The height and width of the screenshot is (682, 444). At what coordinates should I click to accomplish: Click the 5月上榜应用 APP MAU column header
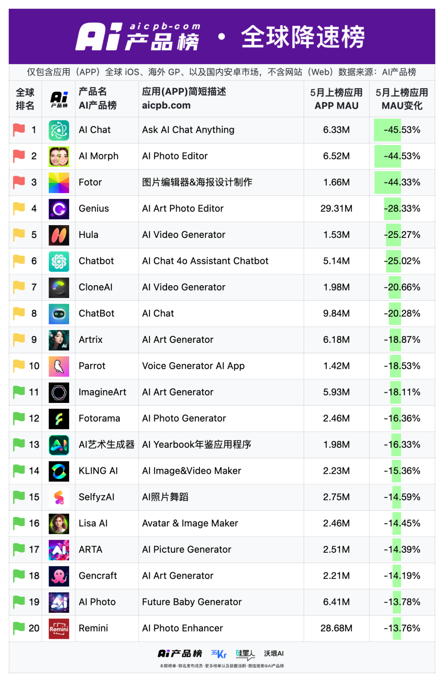[x=336, y=99]
